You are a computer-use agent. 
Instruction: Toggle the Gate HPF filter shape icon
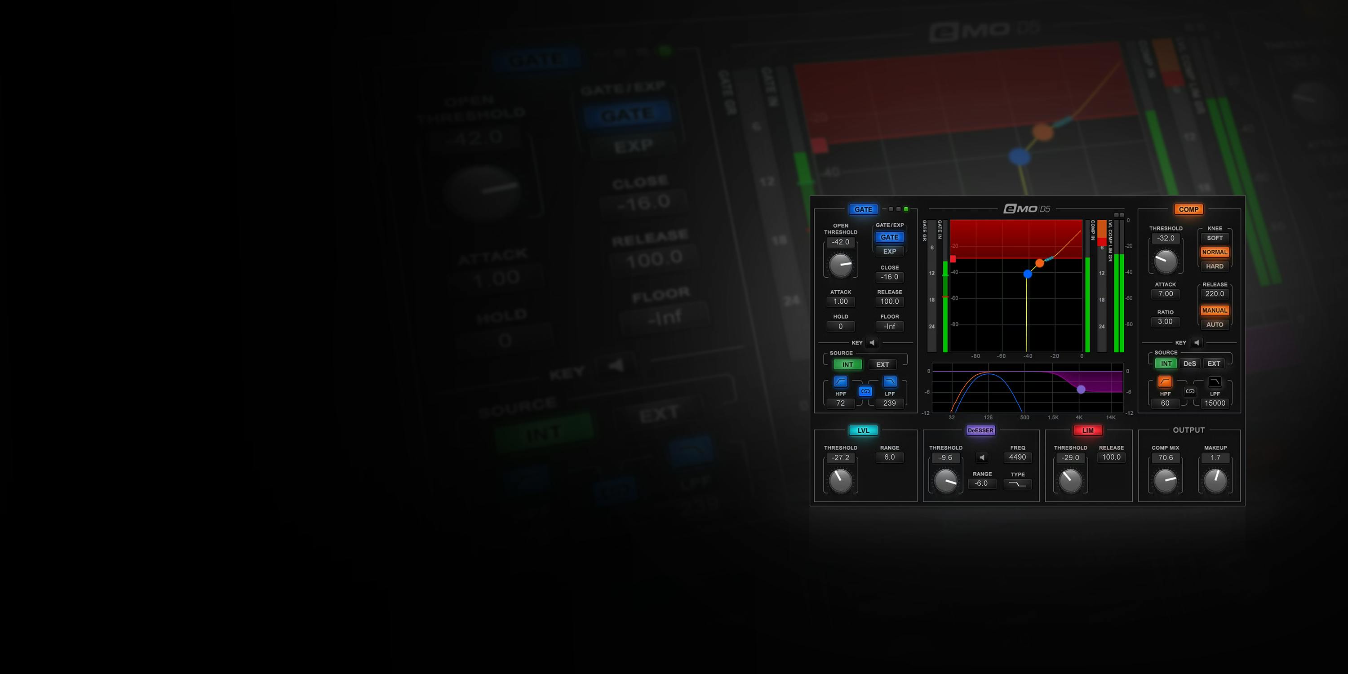(x=840, y=381)
